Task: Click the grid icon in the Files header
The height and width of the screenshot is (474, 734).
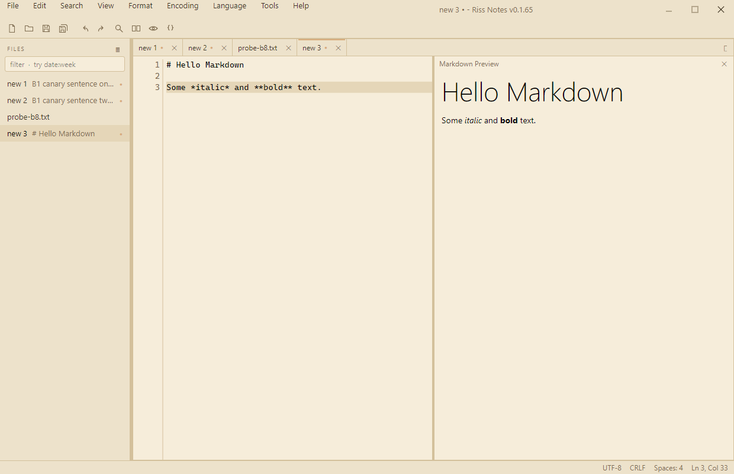Action: [118, 49]
